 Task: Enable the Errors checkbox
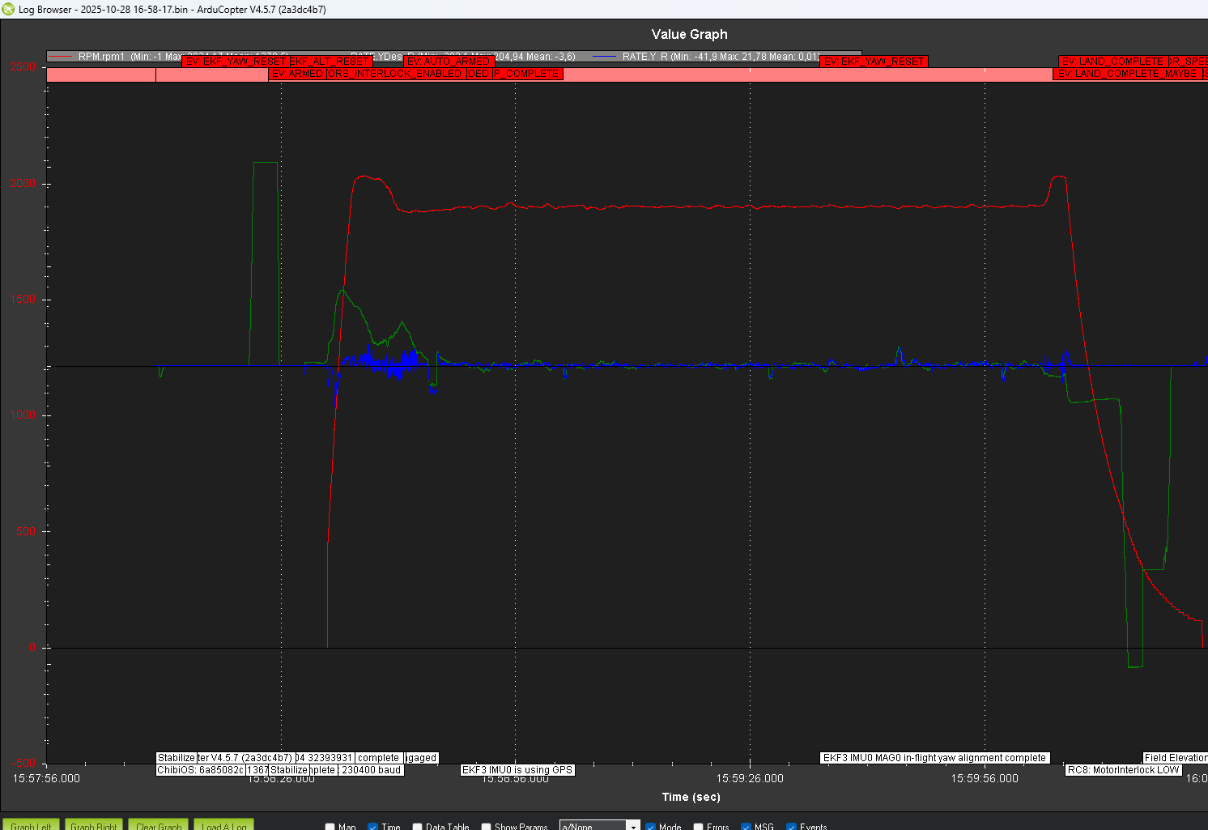coord(699,827)
